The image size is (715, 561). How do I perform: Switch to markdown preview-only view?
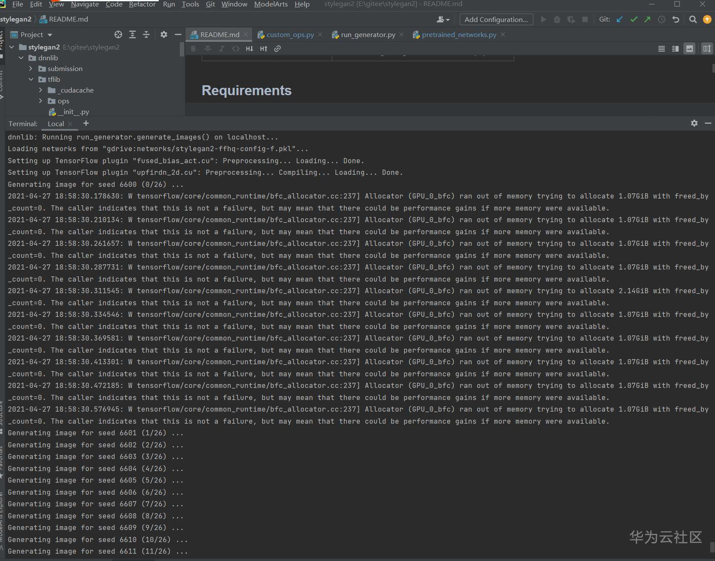tap(690, 49)
